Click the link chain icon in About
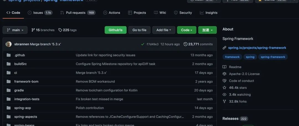This screenshot has height=126, width=299. pyautogui.click(x=225, y=48)
